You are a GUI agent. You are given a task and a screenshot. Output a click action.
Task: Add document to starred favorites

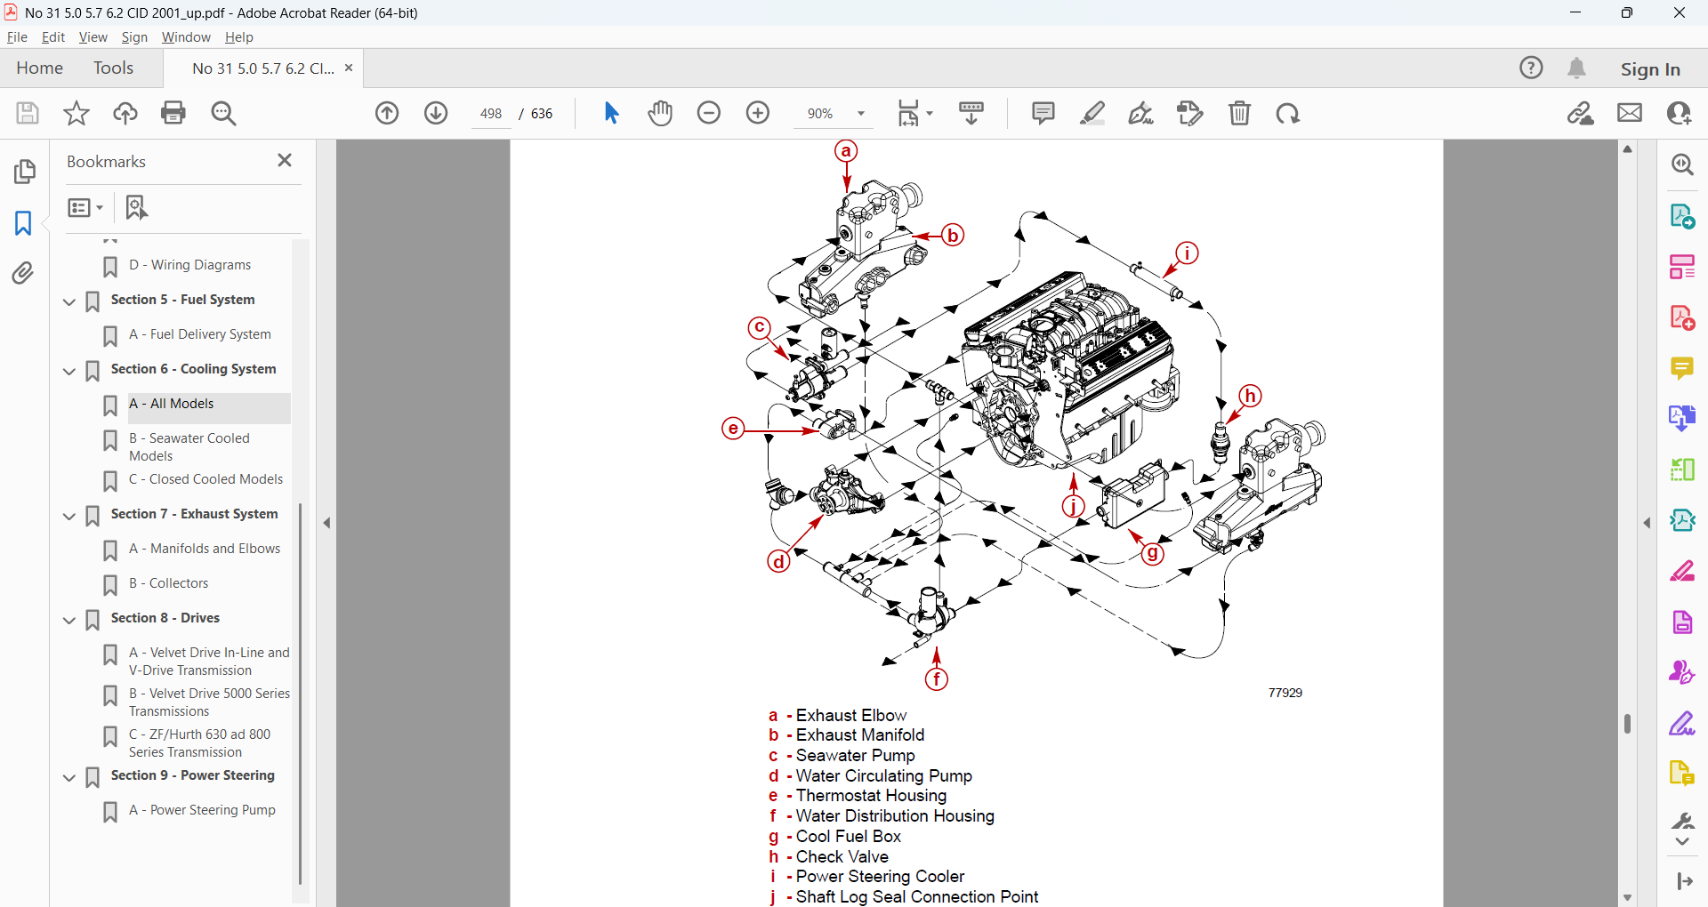click(77, 113)
